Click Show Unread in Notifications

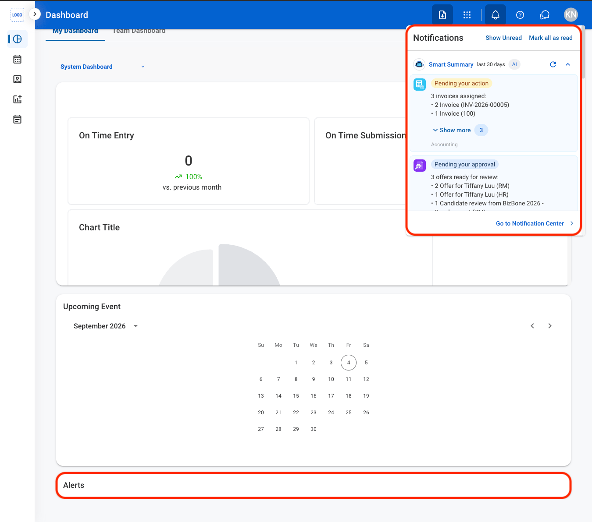point(503,38)
